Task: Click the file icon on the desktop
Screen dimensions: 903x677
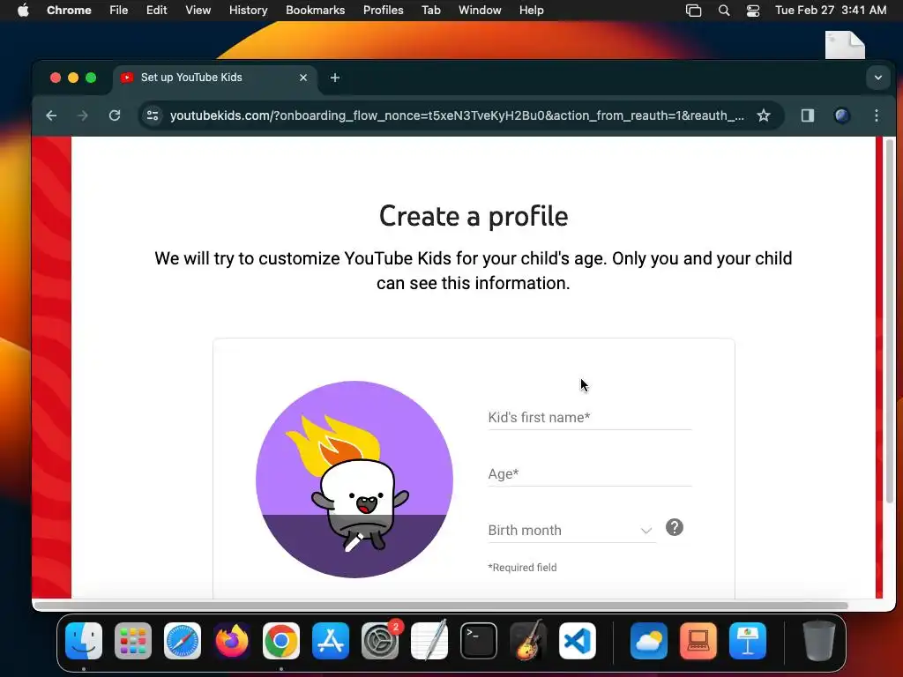Action: pyautogui.click(x=845, y=45)
